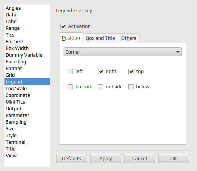Select Coordinate in the settings list
This screenshot has height=171, width=197.
pos(27,95)
